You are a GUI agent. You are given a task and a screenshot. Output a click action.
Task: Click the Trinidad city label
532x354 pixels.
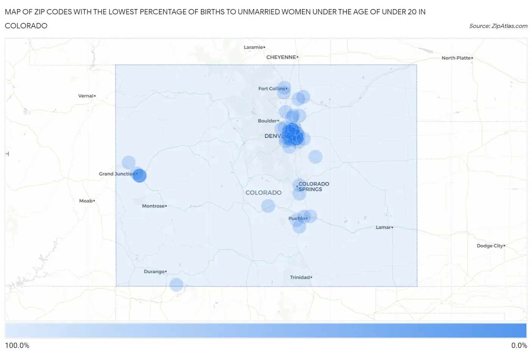(x=301, y=277)
